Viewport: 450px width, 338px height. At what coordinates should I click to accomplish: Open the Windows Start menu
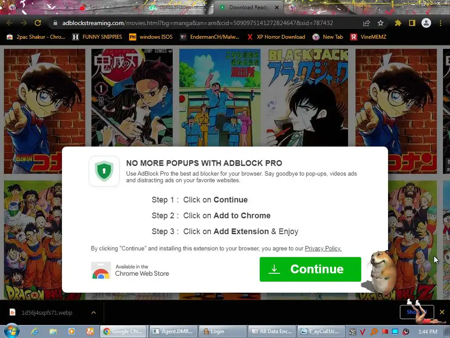[11, 331]
